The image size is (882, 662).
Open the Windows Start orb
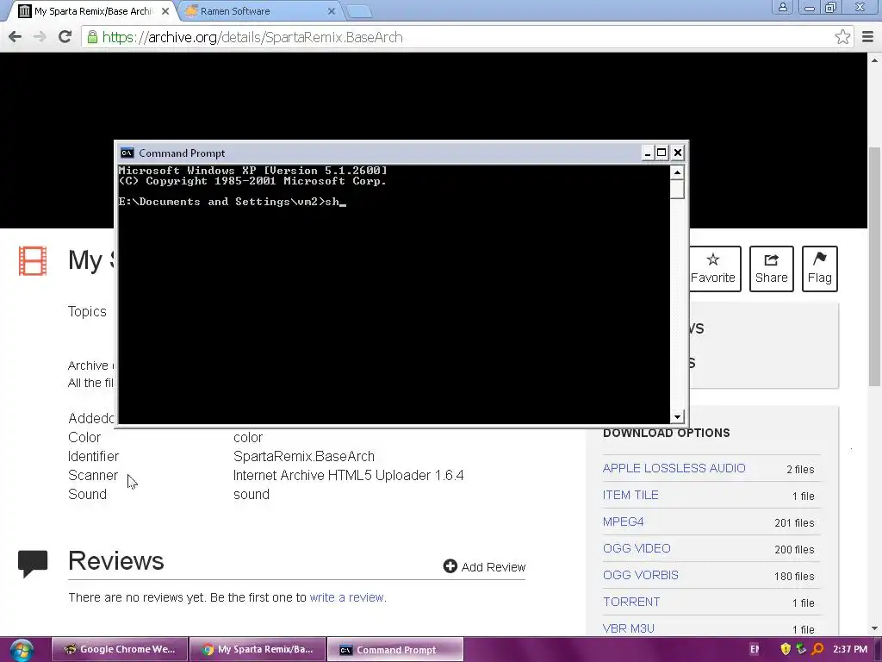[x=22, y=650]
